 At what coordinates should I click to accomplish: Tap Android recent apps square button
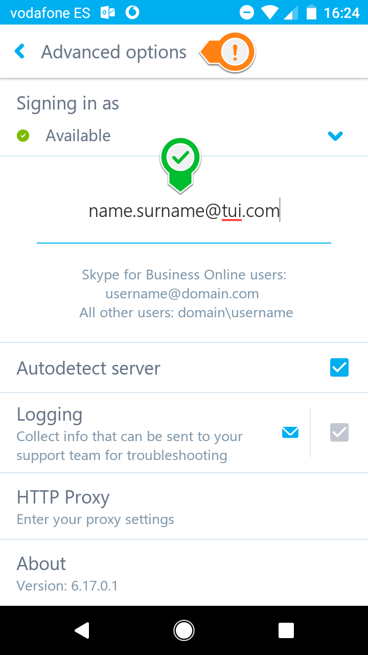point(286,630)
